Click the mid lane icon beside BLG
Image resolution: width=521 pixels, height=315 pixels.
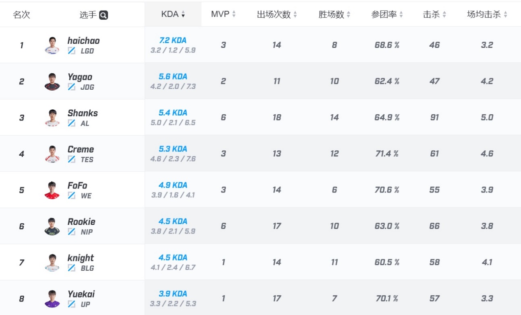click(x=72, y=268)
